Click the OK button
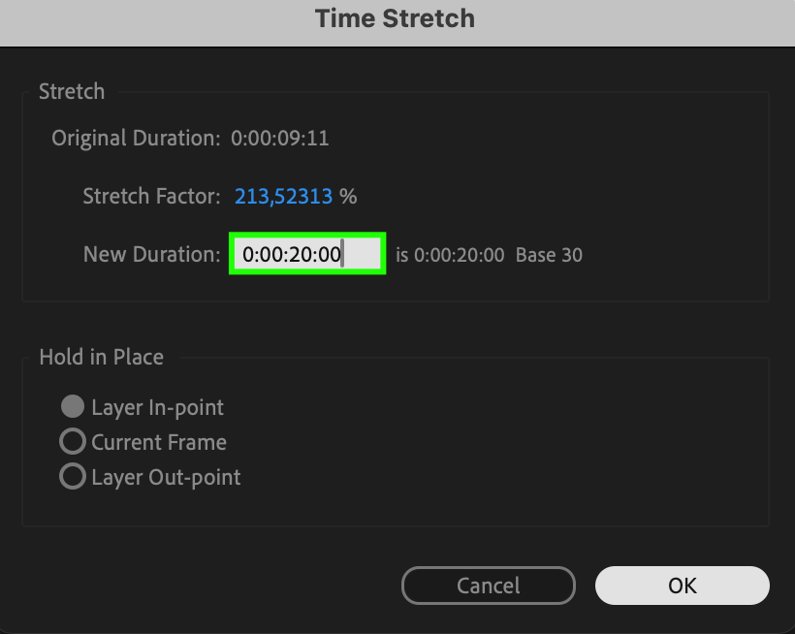795x634 pixels. click(682, 586)
